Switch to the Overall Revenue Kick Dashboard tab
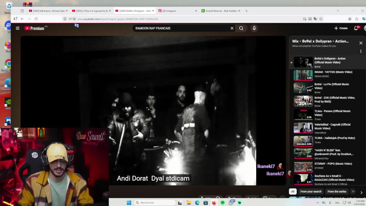The image size is (366, 206). click(221, 11)
